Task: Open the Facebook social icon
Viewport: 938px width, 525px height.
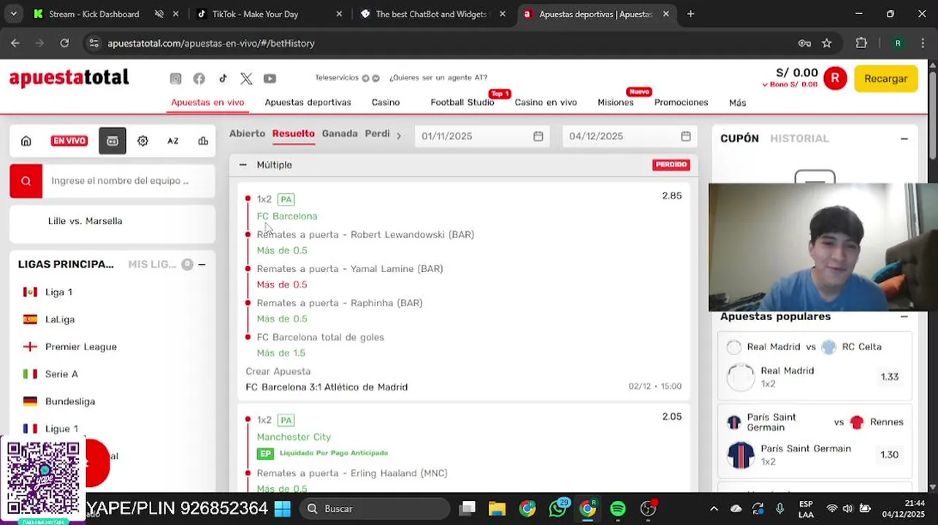Action: (199, 79)
